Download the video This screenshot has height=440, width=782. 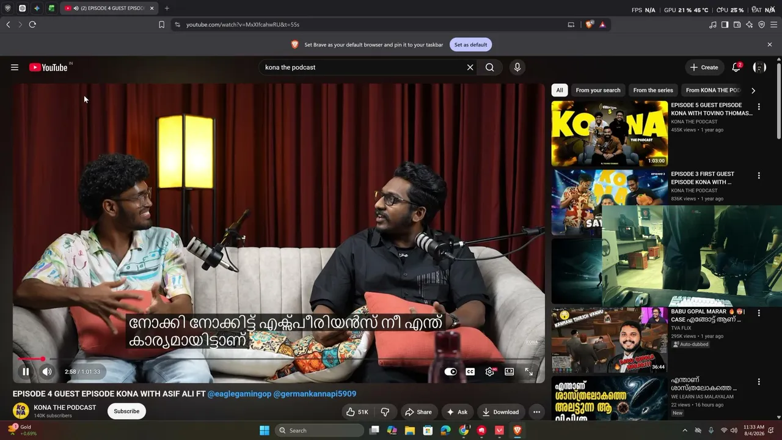point(500,412)
